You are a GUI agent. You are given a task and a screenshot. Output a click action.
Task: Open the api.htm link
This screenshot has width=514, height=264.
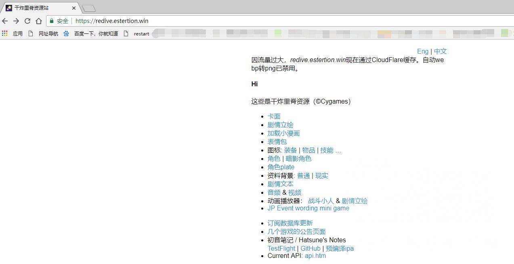point(315,256)
